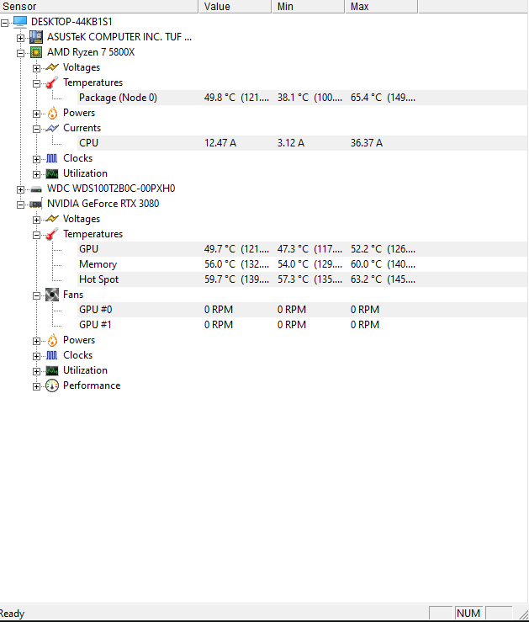Expand Voltages node under NVIDIA GeForce
Viewport: 529px width, 622px height.
point(36,220)
